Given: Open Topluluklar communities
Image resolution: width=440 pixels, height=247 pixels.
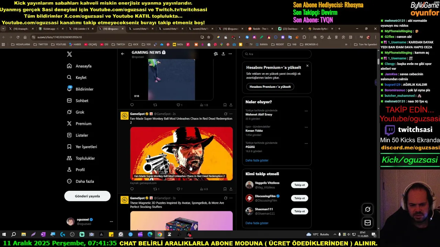Looking at the screenshot, I should [81, 158].
